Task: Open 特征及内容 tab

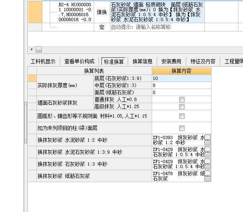Action: pos(203,61)
